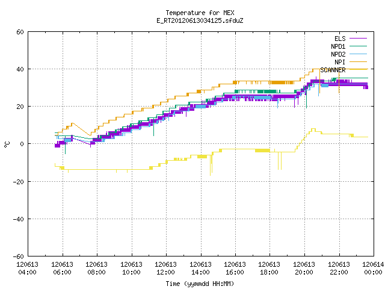
Task: Click the y-axis label 60
Action: click(20, 32)
